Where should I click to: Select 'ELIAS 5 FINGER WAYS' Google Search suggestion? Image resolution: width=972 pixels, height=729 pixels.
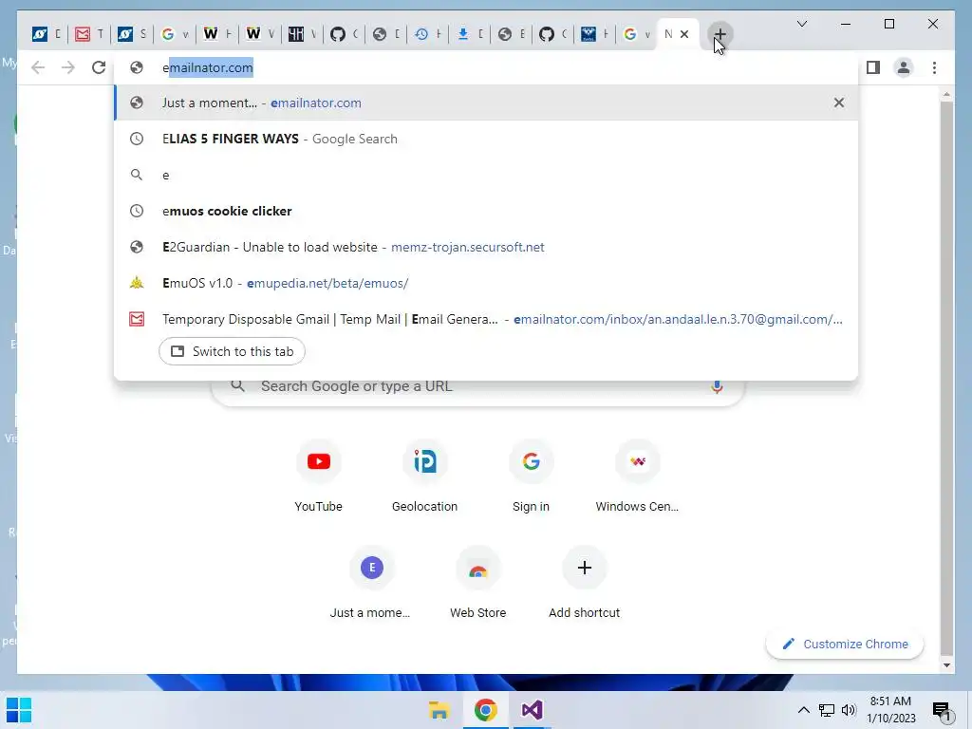click(x=486, y=139)
